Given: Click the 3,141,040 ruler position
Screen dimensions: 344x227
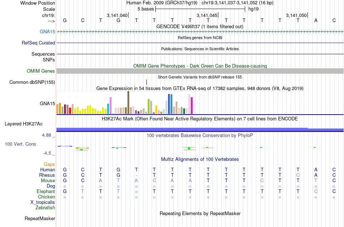Looking at the screenshot, I should (117, 15).
